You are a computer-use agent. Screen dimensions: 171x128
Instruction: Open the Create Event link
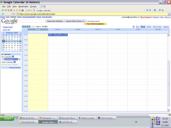coord(8,27)
